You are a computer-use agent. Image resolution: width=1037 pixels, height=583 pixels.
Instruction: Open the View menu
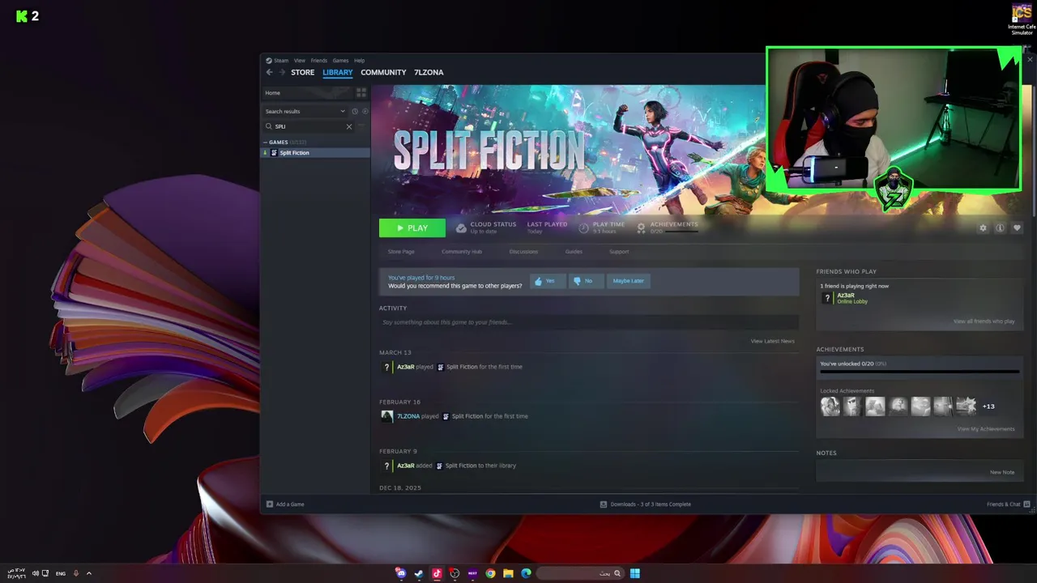(300, 61)
